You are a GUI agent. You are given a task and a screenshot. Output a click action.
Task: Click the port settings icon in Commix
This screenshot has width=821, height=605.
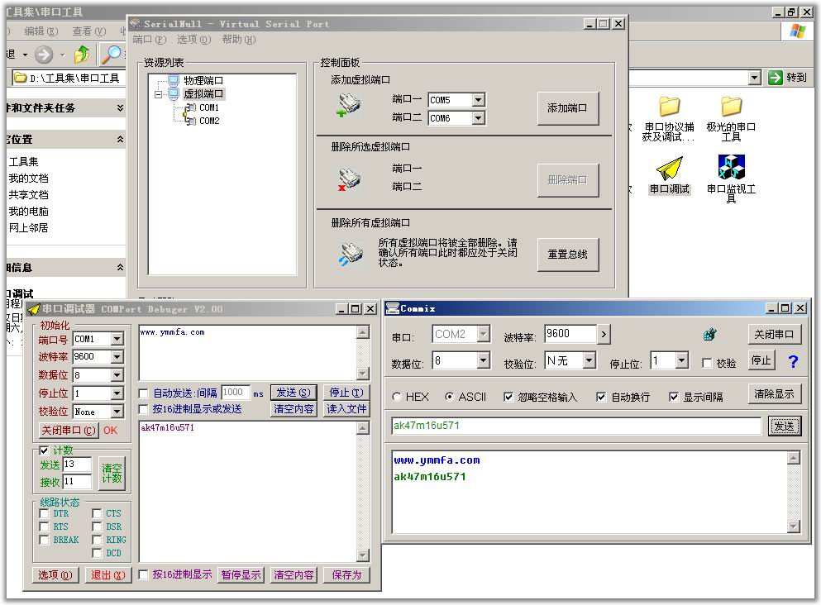pyautogui.click(x=709, y=335)
